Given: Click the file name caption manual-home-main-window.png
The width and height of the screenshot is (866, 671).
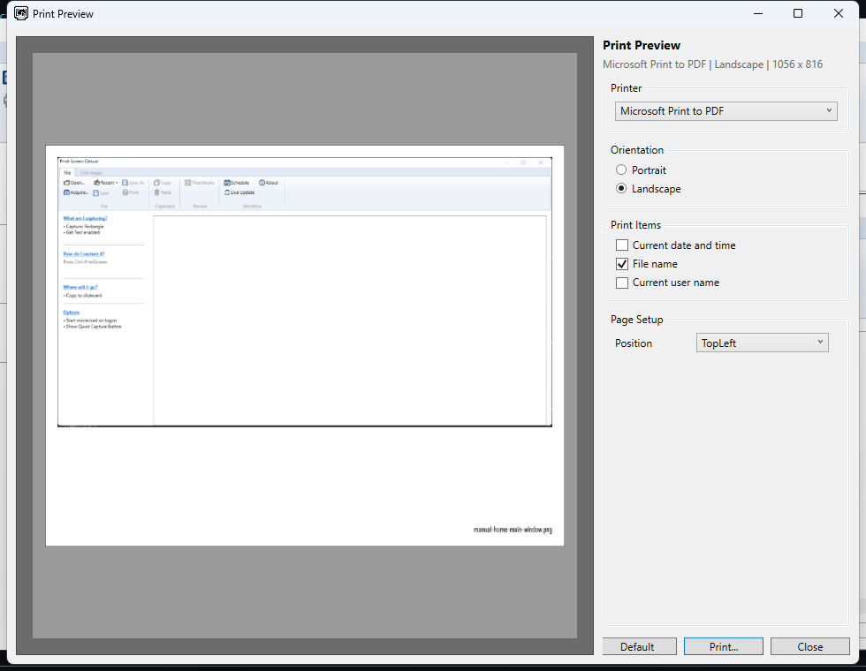Looking at the screenshot, I should 513,530.
